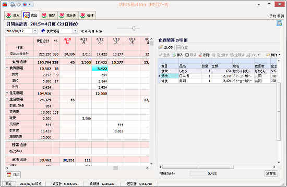Click the zoom slider handle above the table
Image resolution: width=287 pixels, height=187 pixels.
point(134,29)
